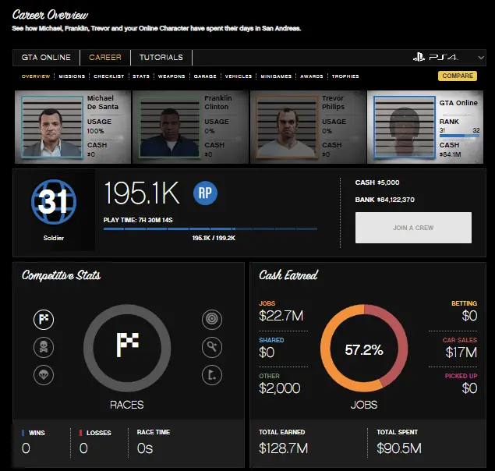495x471 pixels.
Task: Select Michael De Santa character card
Action: point(72,127)
